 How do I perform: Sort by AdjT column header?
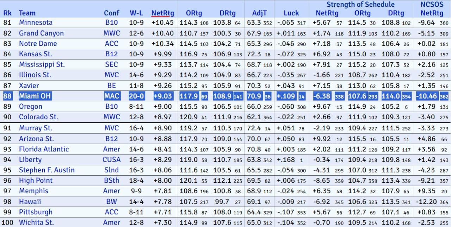(259, 13)
